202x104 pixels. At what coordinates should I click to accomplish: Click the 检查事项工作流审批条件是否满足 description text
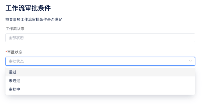point(34,19)
